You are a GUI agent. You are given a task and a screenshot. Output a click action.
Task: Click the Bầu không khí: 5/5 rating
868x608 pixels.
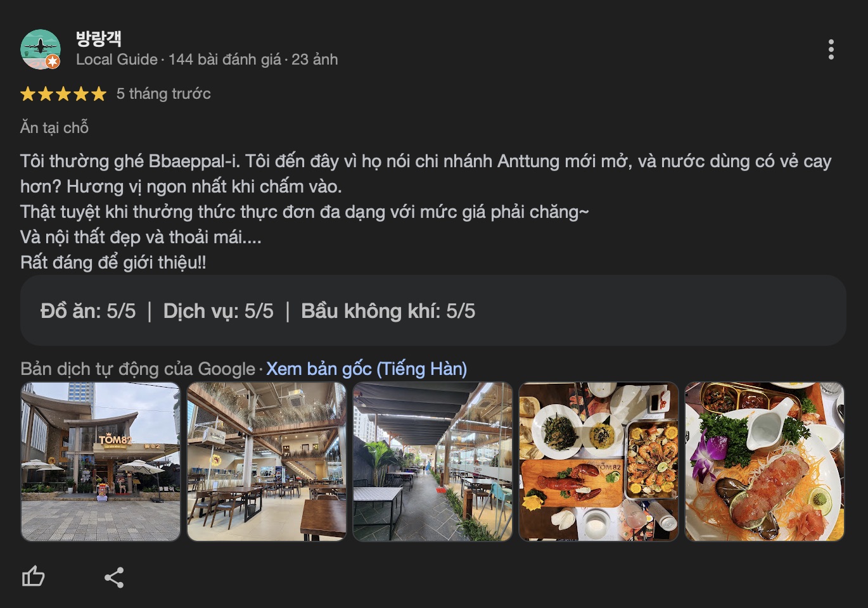(x=388, y=311)
